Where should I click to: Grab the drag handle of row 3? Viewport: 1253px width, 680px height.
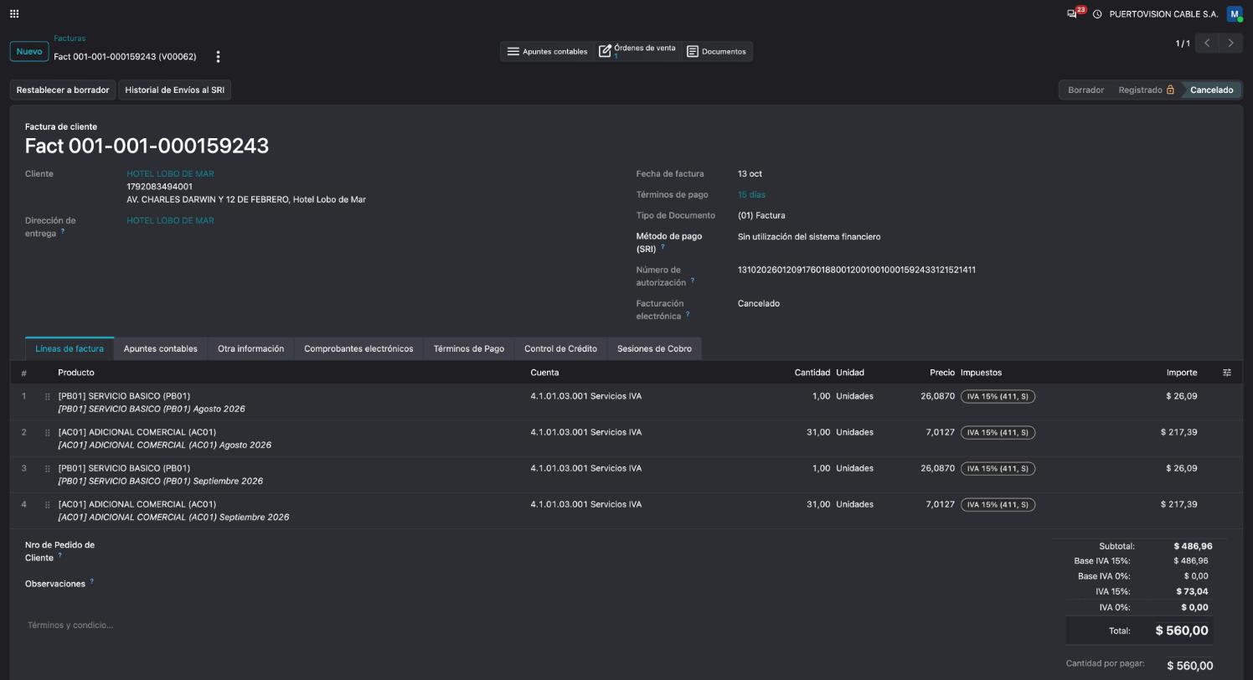pos(48,468)
